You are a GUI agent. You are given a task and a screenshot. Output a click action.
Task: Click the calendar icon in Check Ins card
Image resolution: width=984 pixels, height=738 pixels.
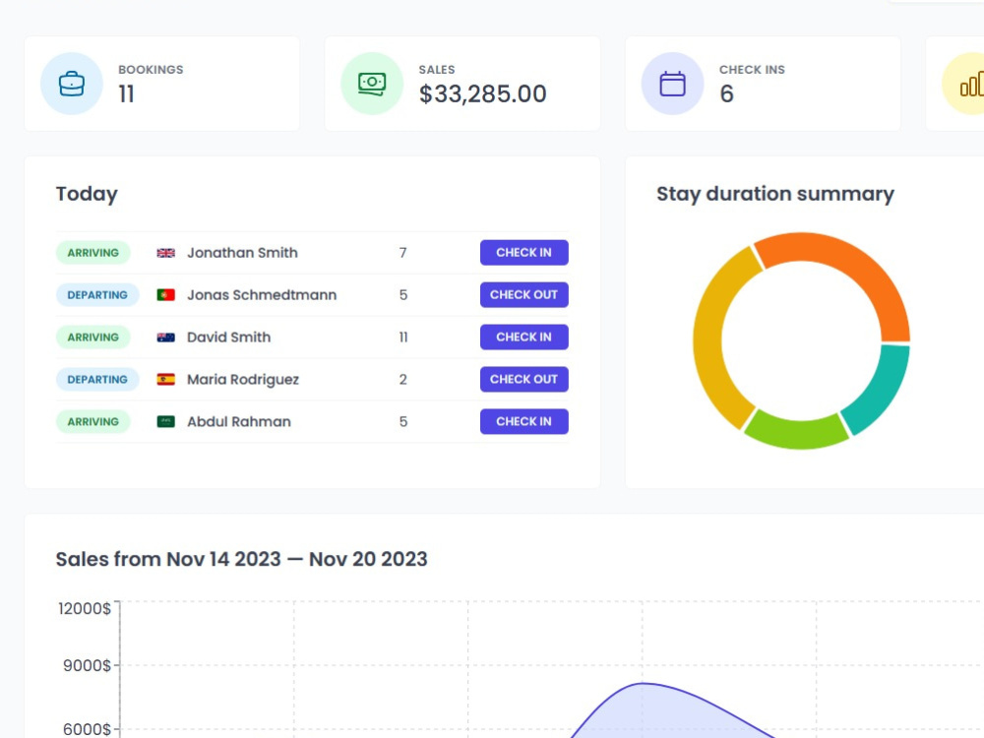(x=672, y=84)
